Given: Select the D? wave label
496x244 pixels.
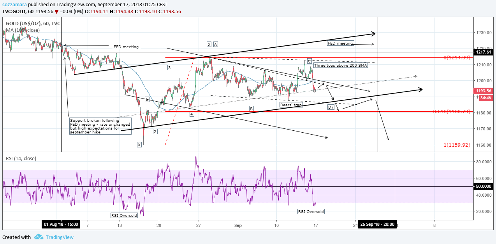Looking at the screenshot, I should click(331, 107).
